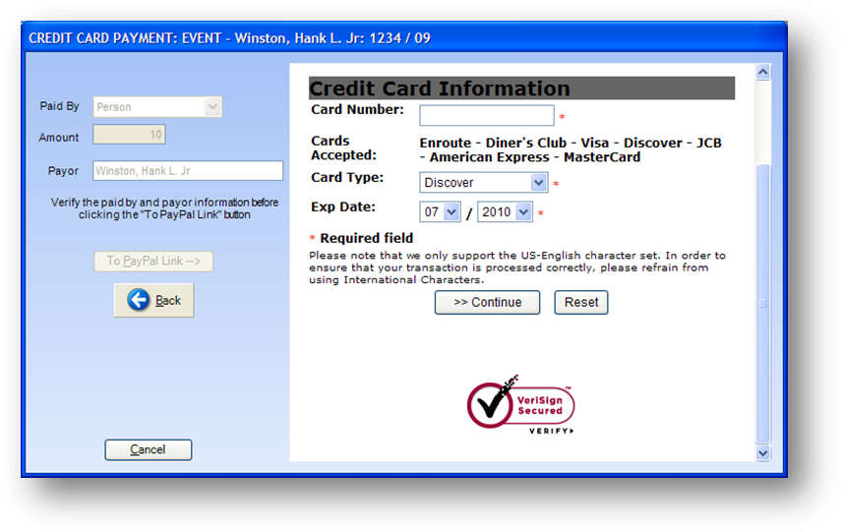Screen dimensions: 842x532
Task: Click the Payor name text field
Action: pos(188,171)
